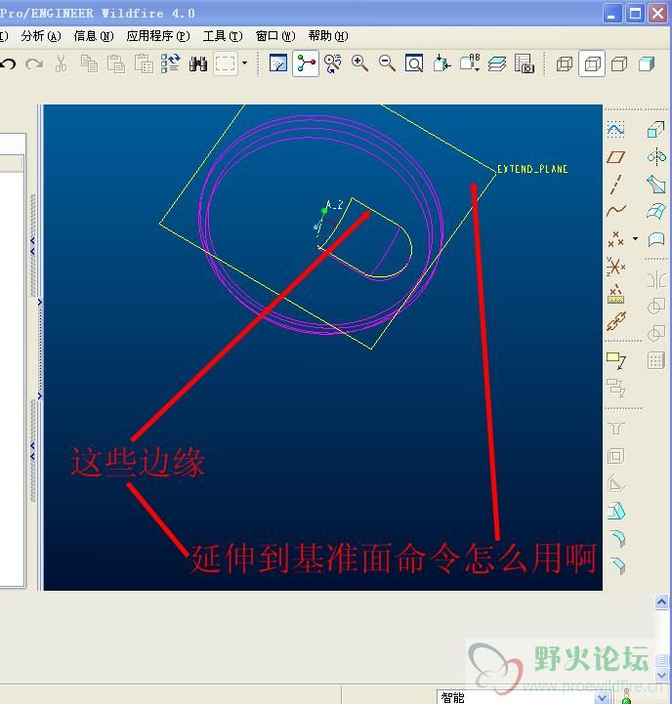Select the Rib tool icon

click(x=616, y=484)
